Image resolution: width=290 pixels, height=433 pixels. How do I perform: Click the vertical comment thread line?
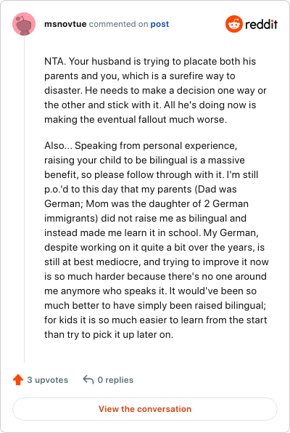pyautogui.click(x=24, y=199)
